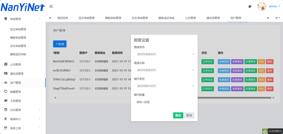Click the 审核管理 shield icon
Viewport: 283px width, 134px height.
6,19
